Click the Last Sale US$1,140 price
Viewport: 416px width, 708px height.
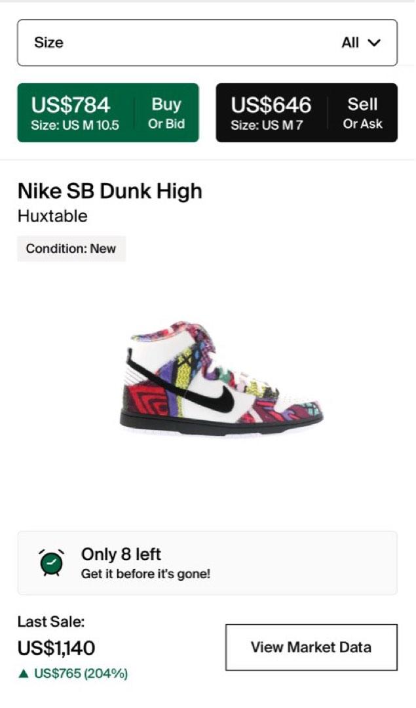click(x=56, y=648)
